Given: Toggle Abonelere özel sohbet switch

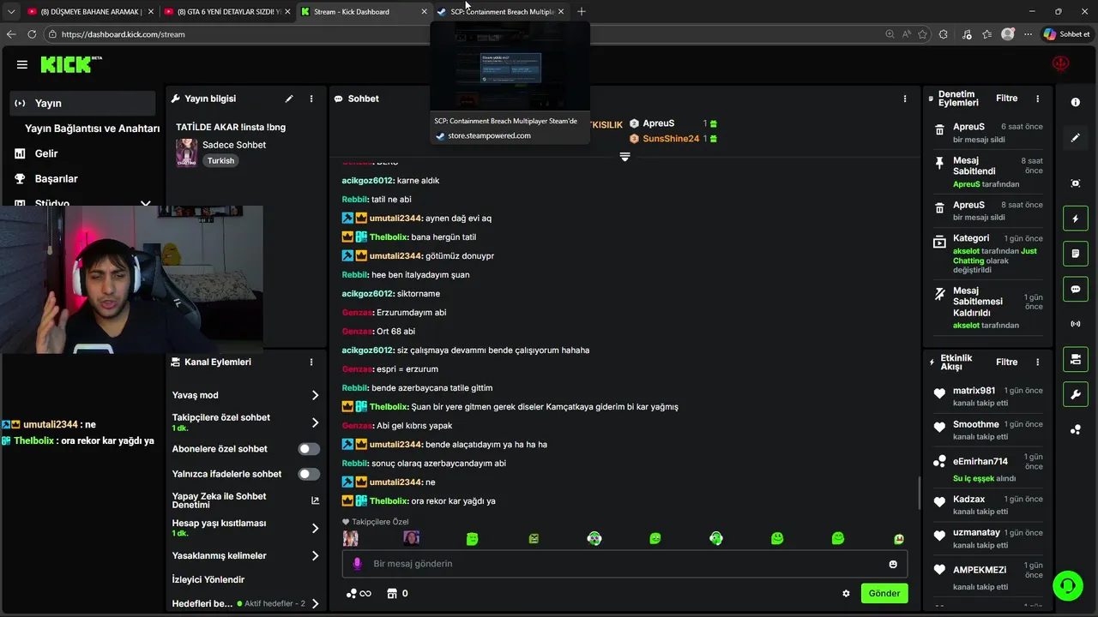Looking at the screenshot, I should [x=309, y=449].
